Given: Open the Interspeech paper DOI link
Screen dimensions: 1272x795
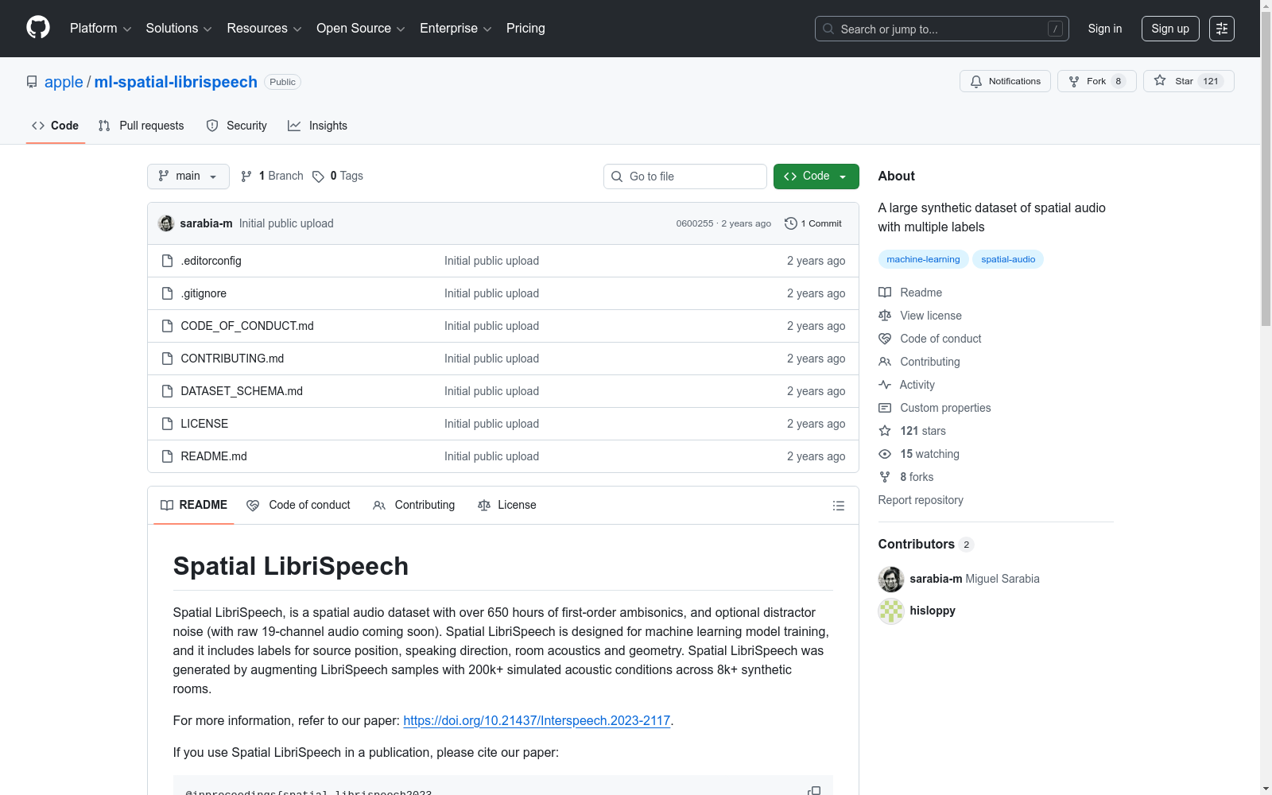Looking at the screenshot, I should point(537,720).
